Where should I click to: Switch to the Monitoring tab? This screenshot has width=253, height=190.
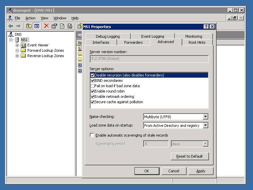[x=194, y=36]
